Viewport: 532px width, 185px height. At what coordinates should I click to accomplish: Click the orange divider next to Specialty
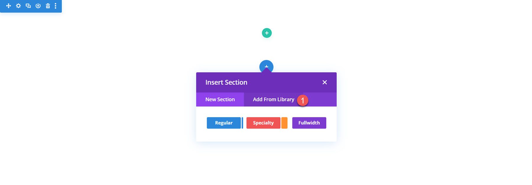coord(285,123)
